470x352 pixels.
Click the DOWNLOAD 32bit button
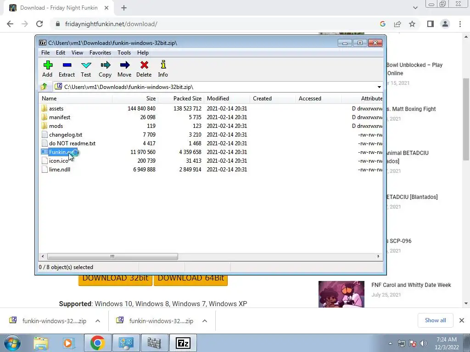click(115, 280)
